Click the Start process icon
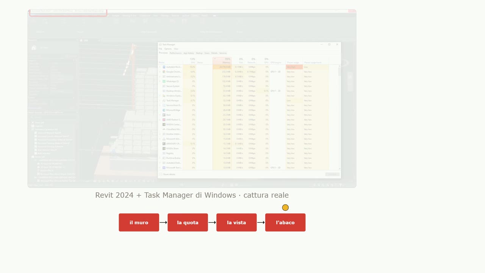Image resolution: width=485 pixels, height=273 pixels. pyautogui.click(x=164, y=115)
